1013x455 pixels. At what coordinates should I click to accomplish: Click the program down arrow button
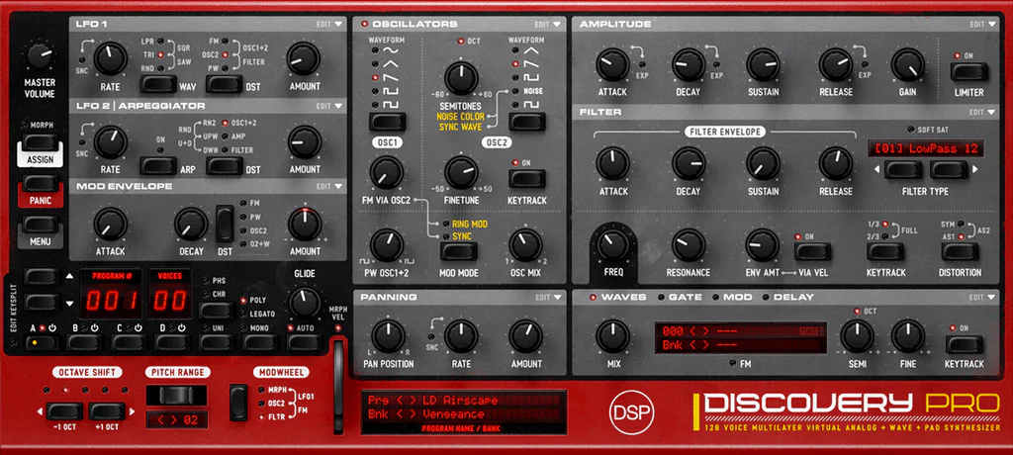click(42, 302)
